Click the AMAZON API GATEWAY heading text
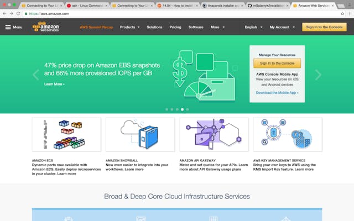This screenshot has width=354, height=221. (197, 161)
